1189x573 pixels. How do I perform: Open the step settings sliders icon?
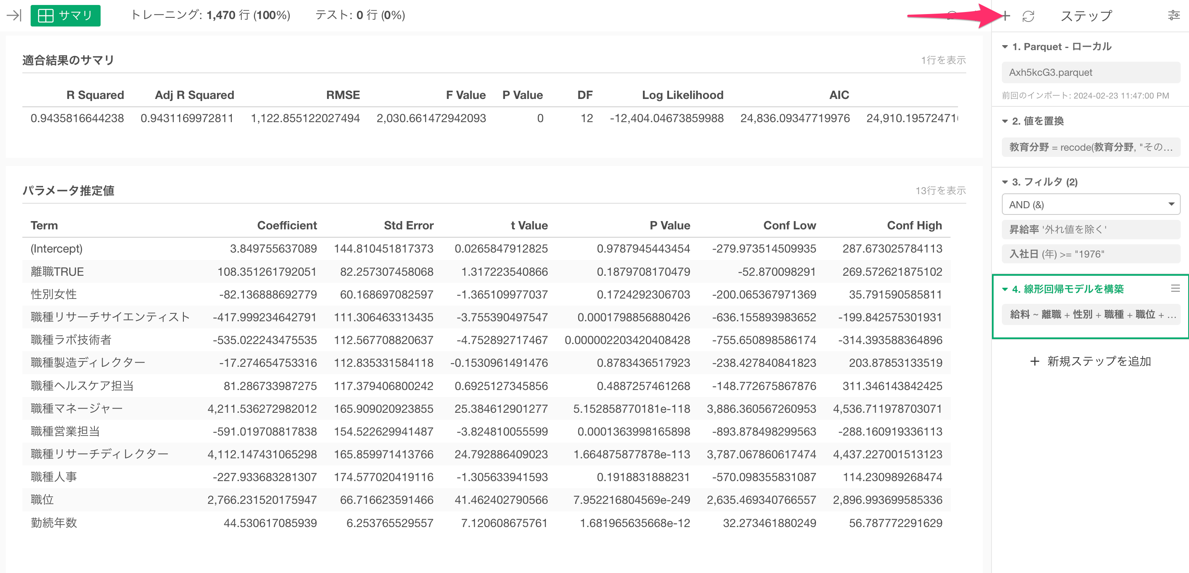point(1173,16)
